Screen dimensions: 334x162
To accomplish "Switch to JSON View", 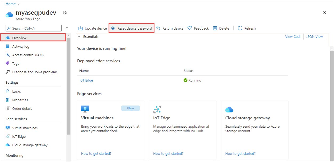I will click(x=315, y=37).
